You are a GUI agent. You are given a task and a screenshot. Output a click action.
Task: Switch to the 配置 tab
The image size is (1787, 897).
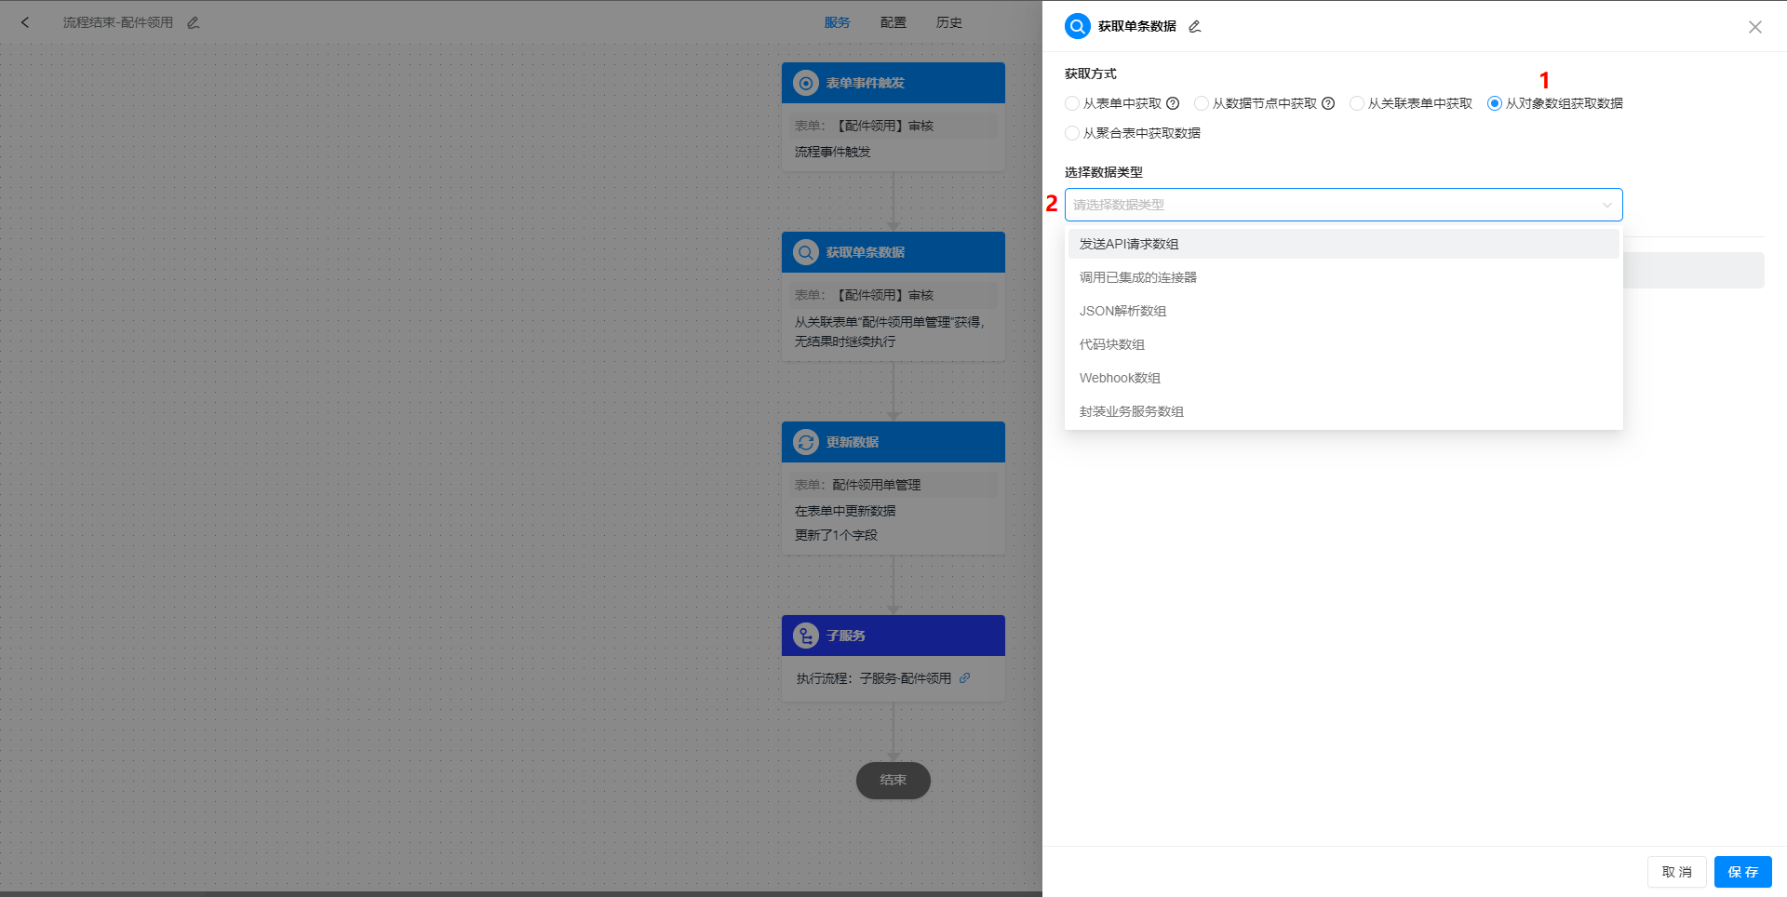pos(893,22)
